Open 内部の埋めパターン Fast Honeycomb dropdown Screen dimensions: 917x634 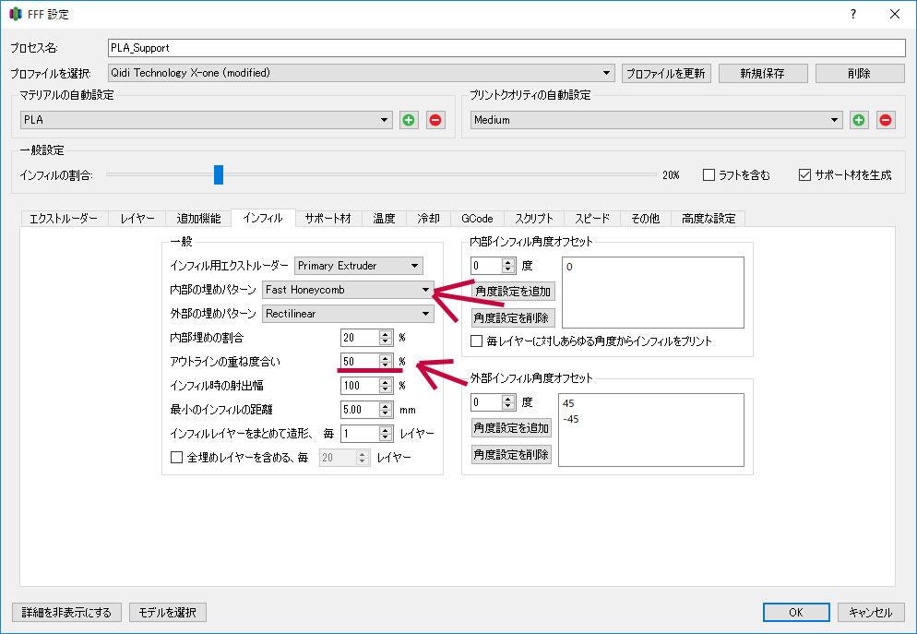point(348,290)
